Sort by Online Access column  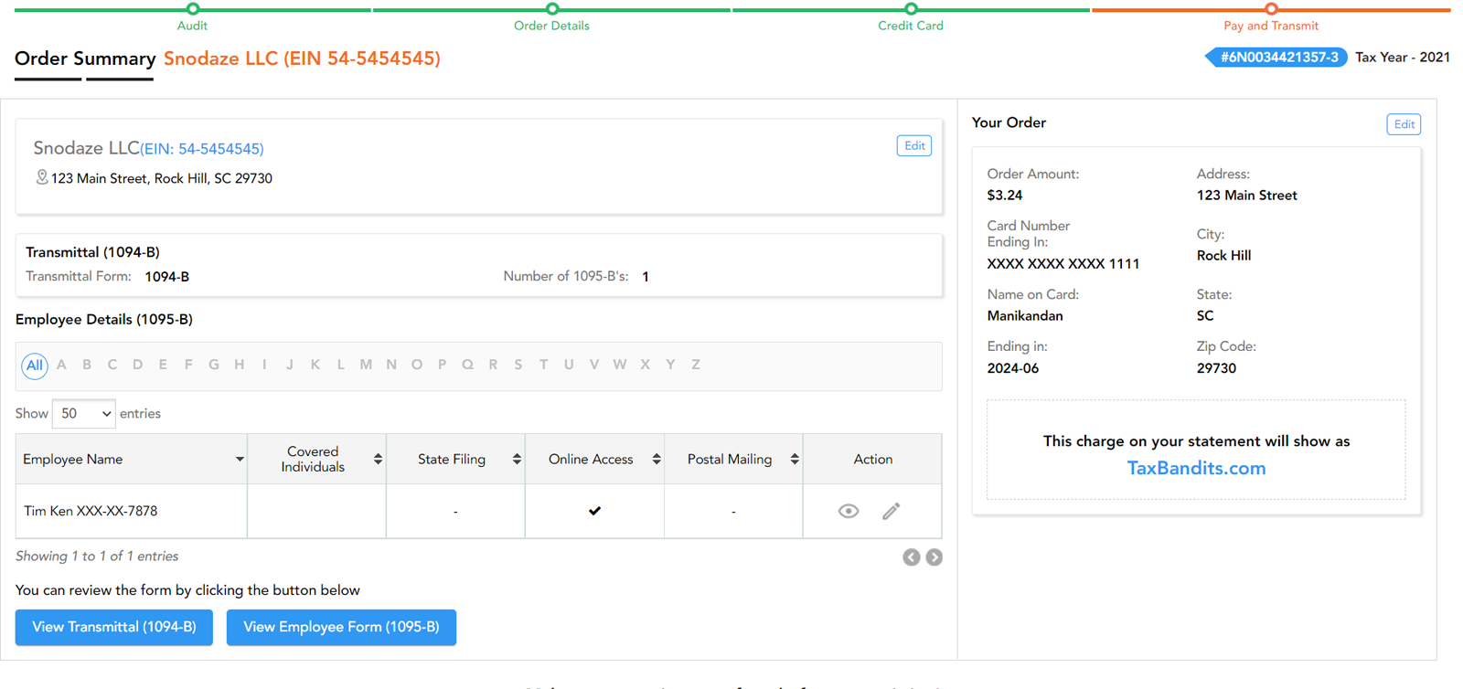coord(594,459)
